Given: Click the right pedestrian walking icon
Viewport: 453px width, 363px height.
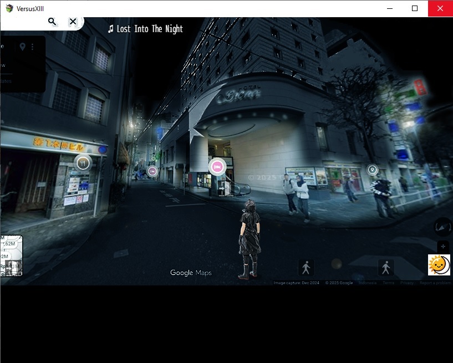Looking at the screenshot, I should coord(386,268).
